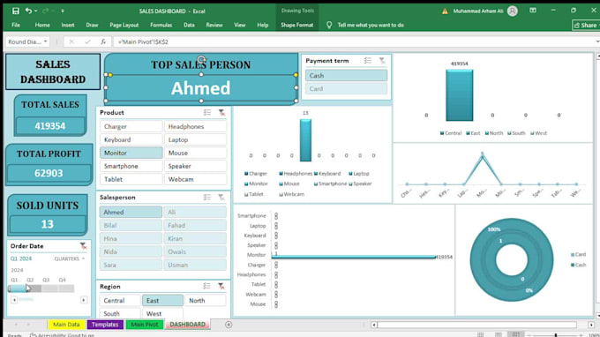Toggle multi-select on Region slicer
Screen dimensions: 600x337
pos(206,286)
